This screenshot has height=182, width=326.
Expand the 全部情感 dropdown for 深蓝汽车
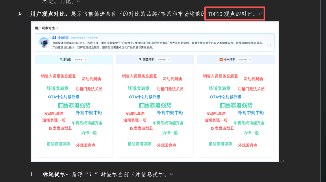coord(164,60)
